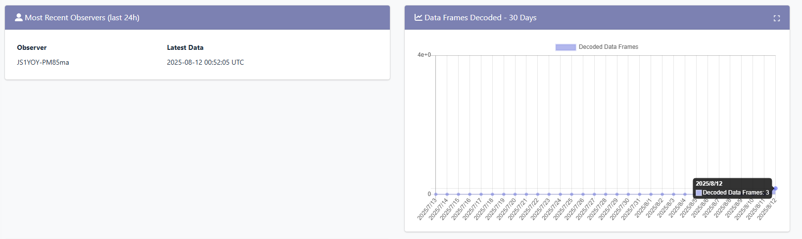Toggle the Decoded Data Frames legend swatch
The image size is (802, 239).
point(566,47)
